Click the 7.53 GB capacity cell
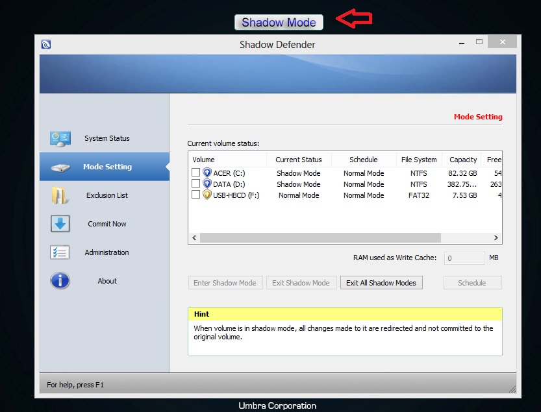The image size is (541, 412). (x=464, y=195)
